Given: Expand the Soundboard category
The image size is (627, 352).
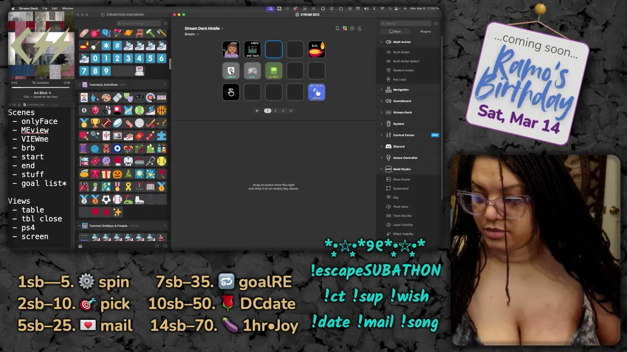Looking at the screenshot, I should tap(382, 101).
